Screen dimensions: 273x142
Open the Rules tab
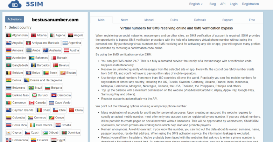pyautogui.click(x=174, y=20)
